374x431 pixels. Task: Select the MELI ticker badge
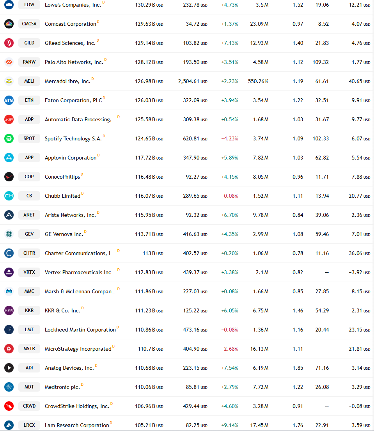tap(29, 81)
